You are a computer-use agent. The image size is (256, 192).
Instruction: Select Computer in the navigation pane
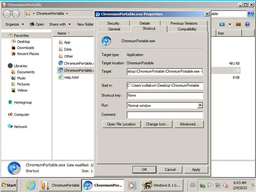click(x=21, y=115)
